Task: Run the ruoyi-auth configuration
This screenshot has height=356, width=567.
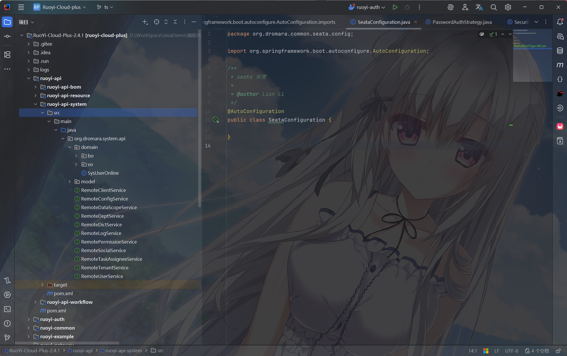Action: 395,7
